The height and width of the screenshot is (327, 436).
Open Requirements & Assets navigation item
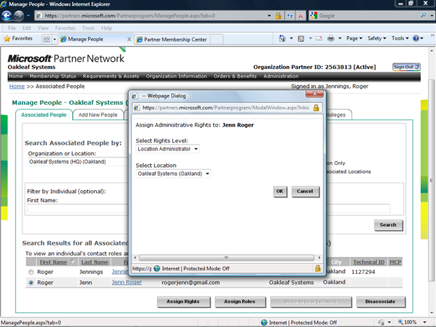[x=110, y=76]
